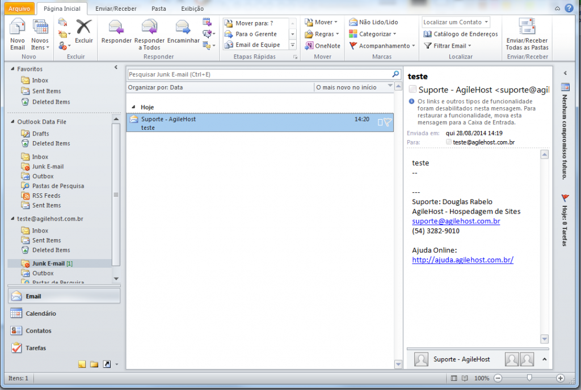Minimize the ribbon

click(x=557, y=8)
